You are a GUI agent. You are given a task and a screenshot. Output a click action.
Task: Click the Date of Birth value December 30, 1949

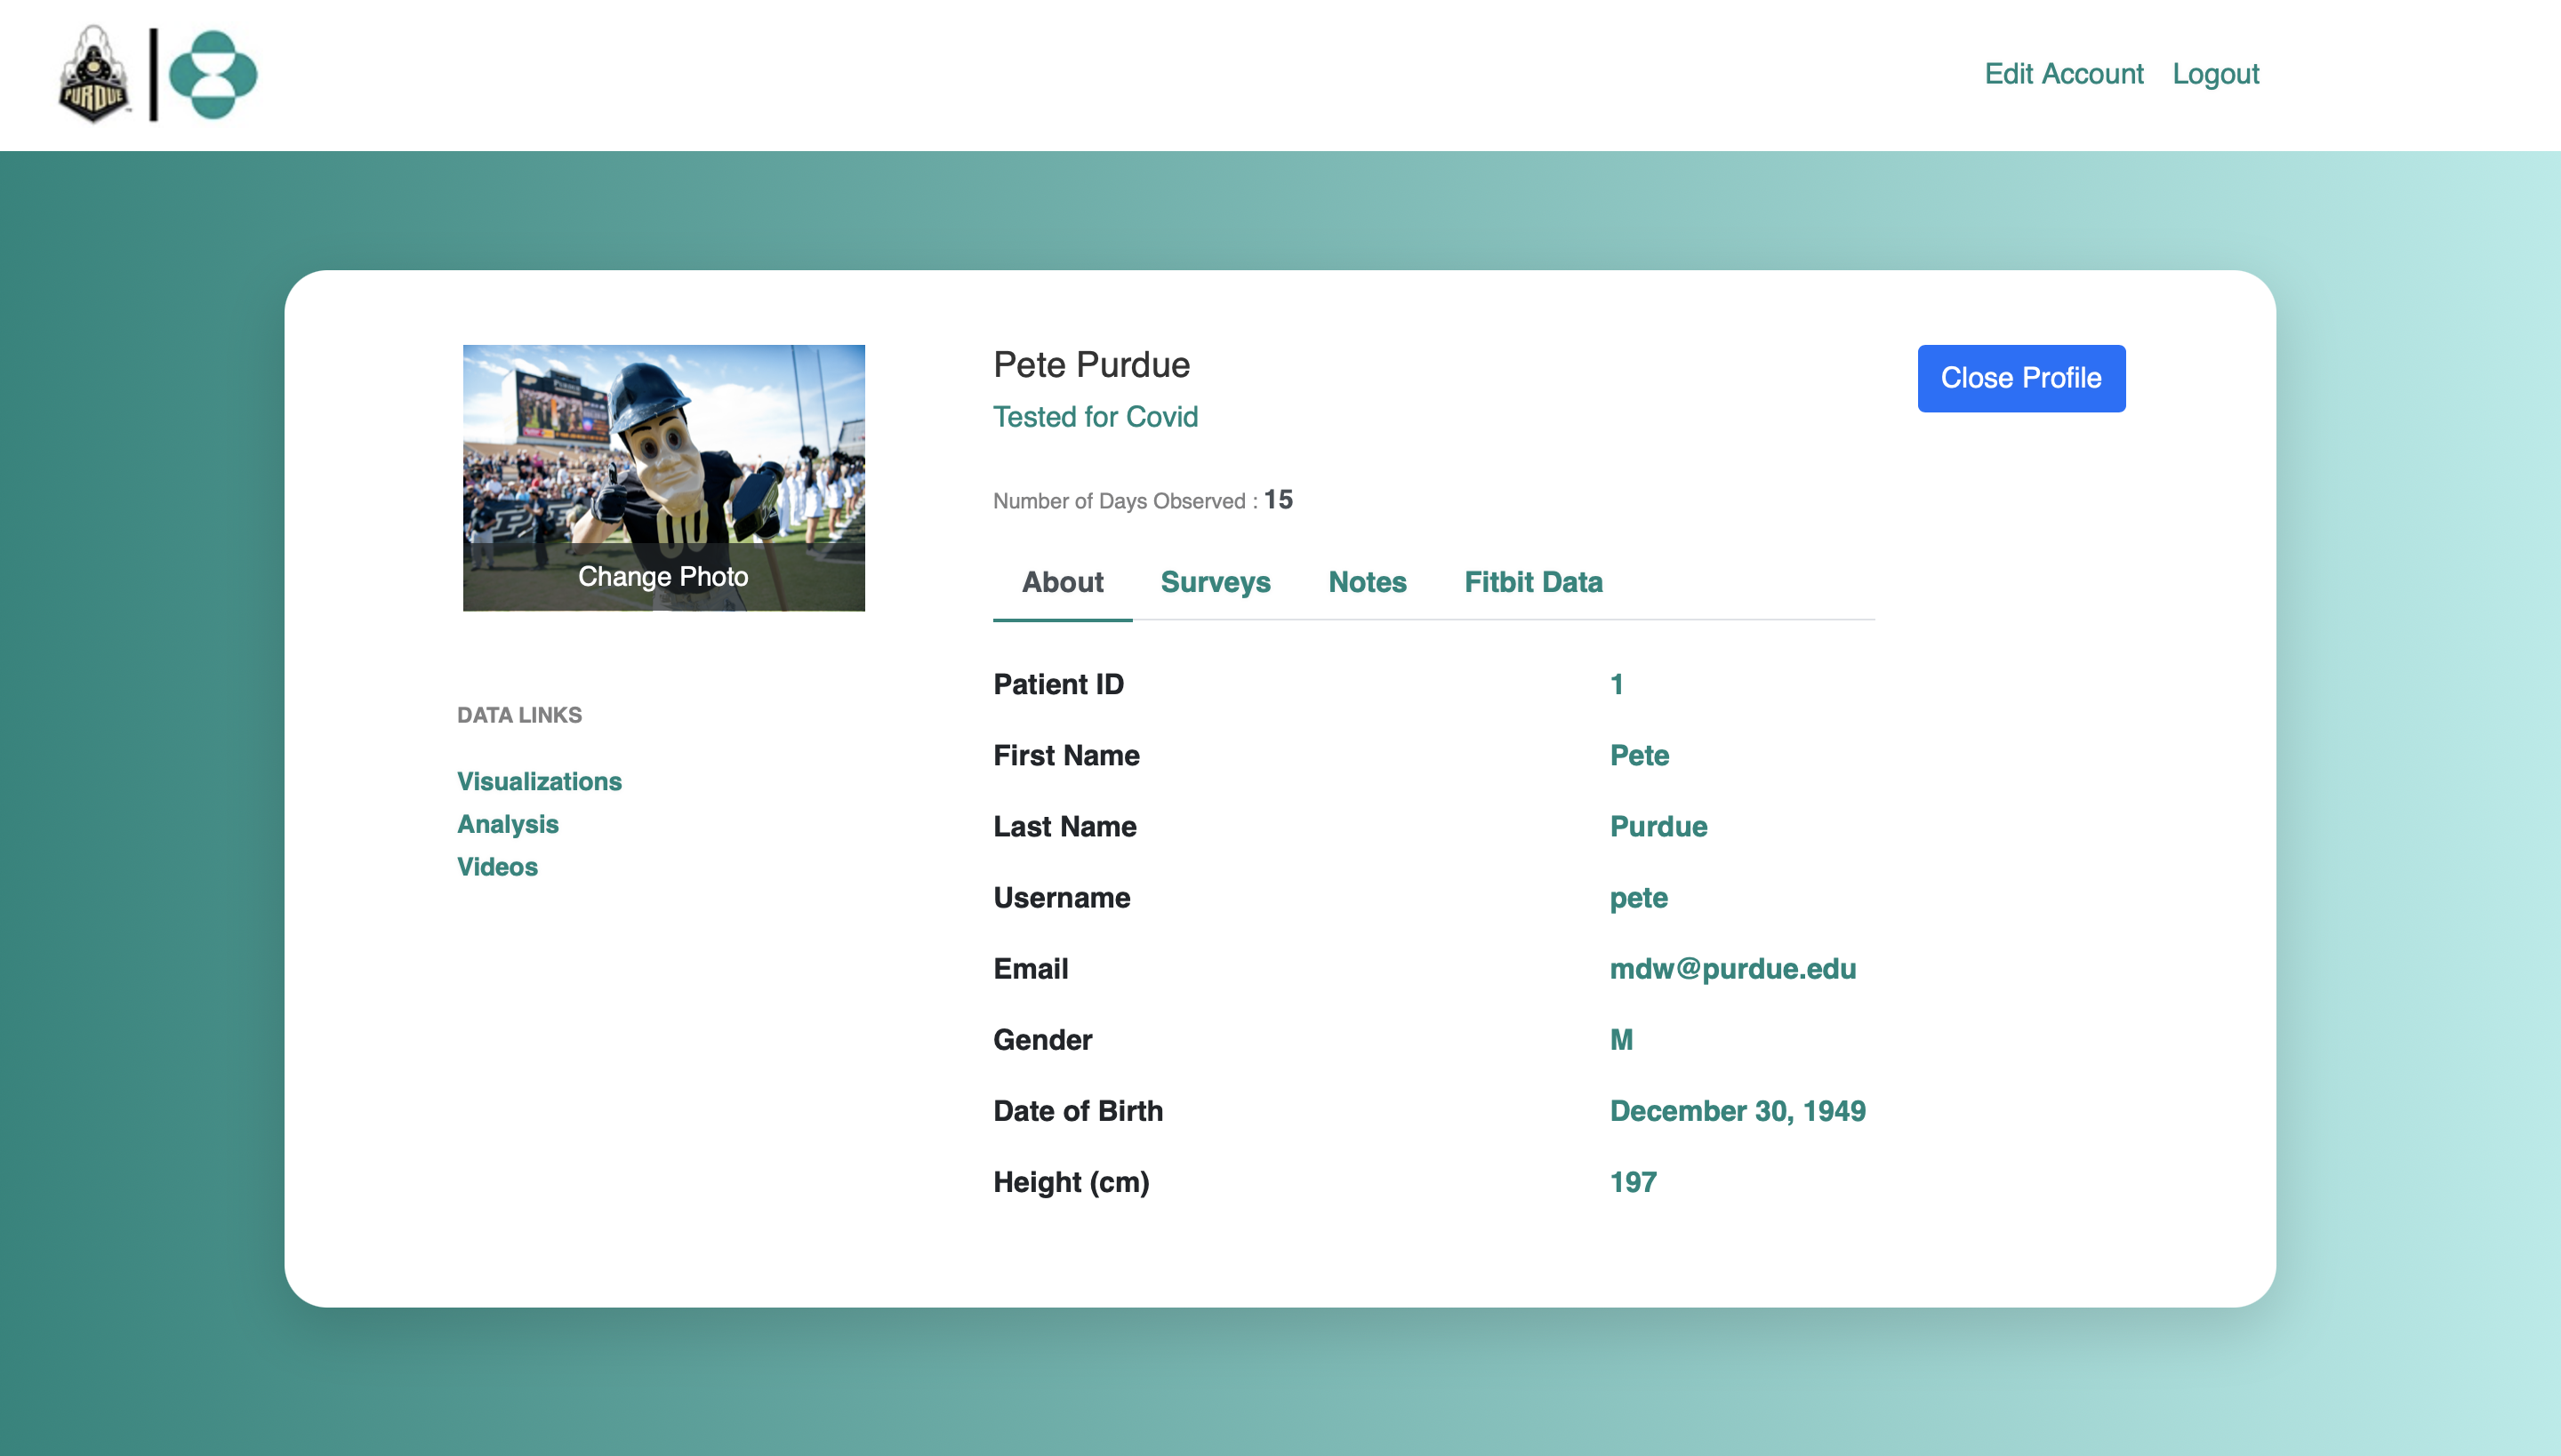(x=1737, y=1111)
